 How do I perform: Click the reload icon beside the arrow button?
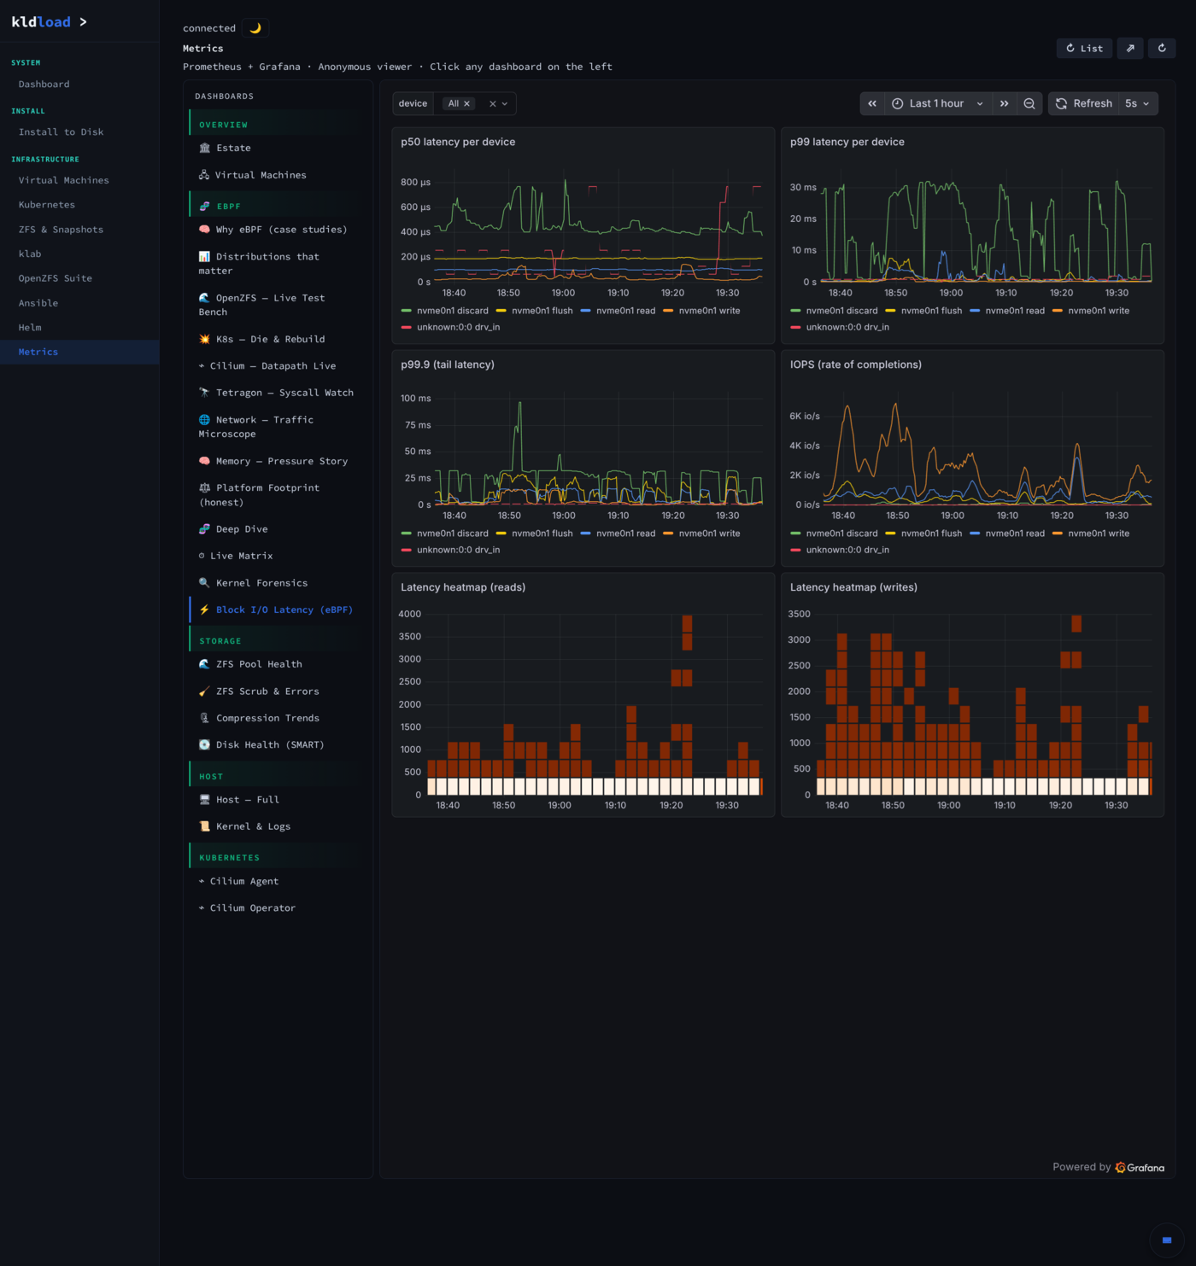click(x=1162, y=49)
